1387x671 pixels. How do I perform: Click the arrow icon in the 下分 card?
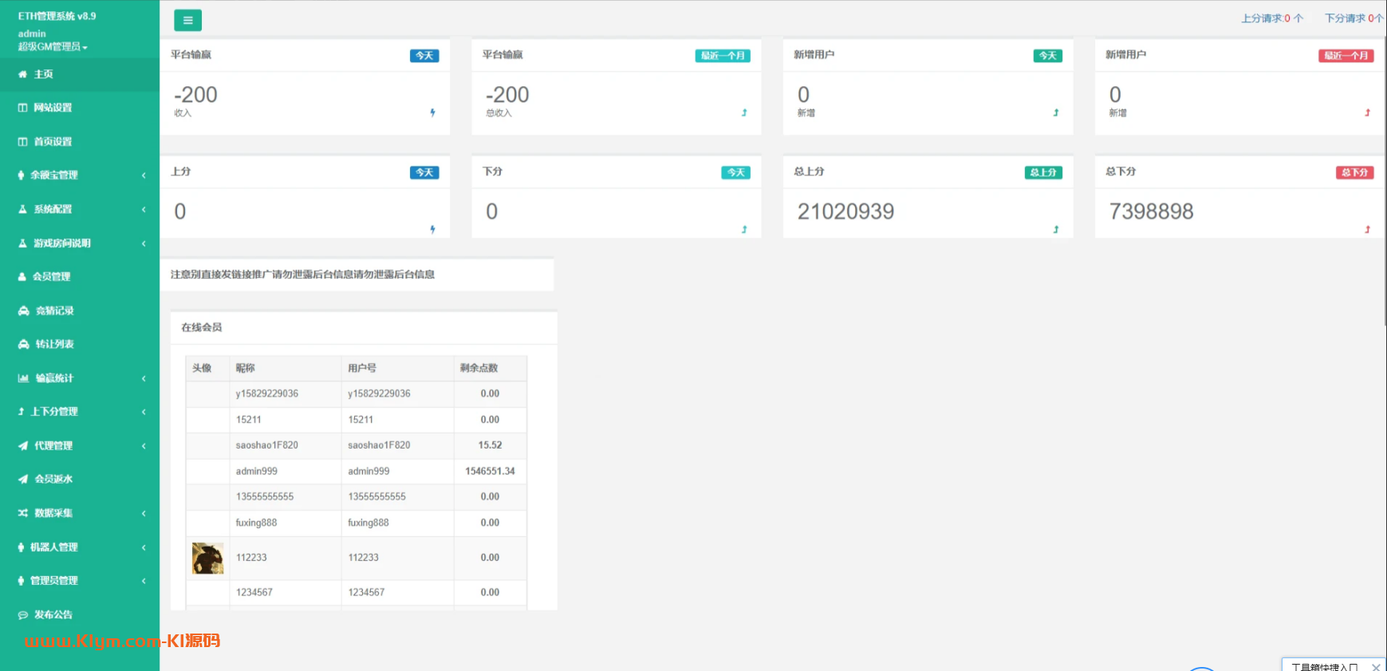[744, 230]
